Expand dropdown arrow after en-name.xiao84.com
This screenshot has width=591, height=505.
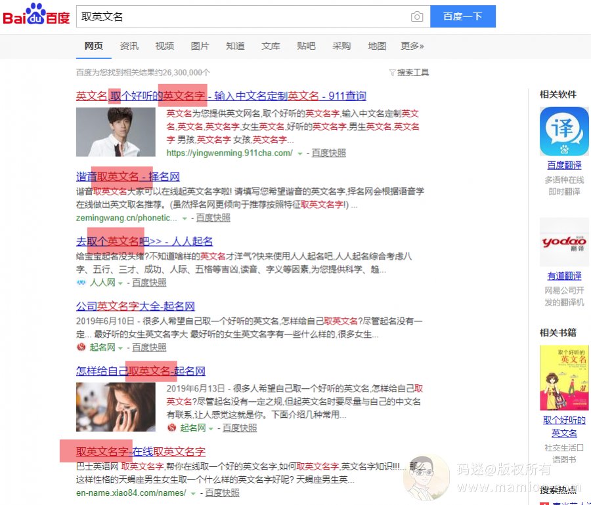coord(194,493)
